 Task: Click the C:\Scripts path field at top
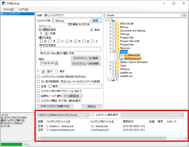click(142, 15)
